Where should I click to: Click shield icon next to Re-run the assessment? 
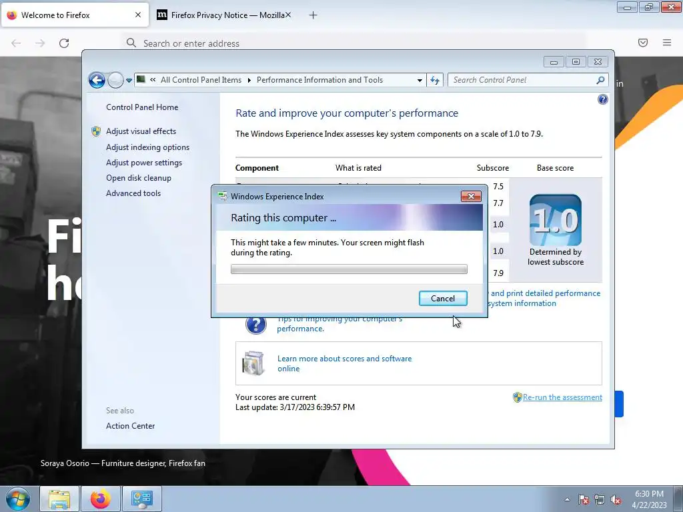[517, 397]
